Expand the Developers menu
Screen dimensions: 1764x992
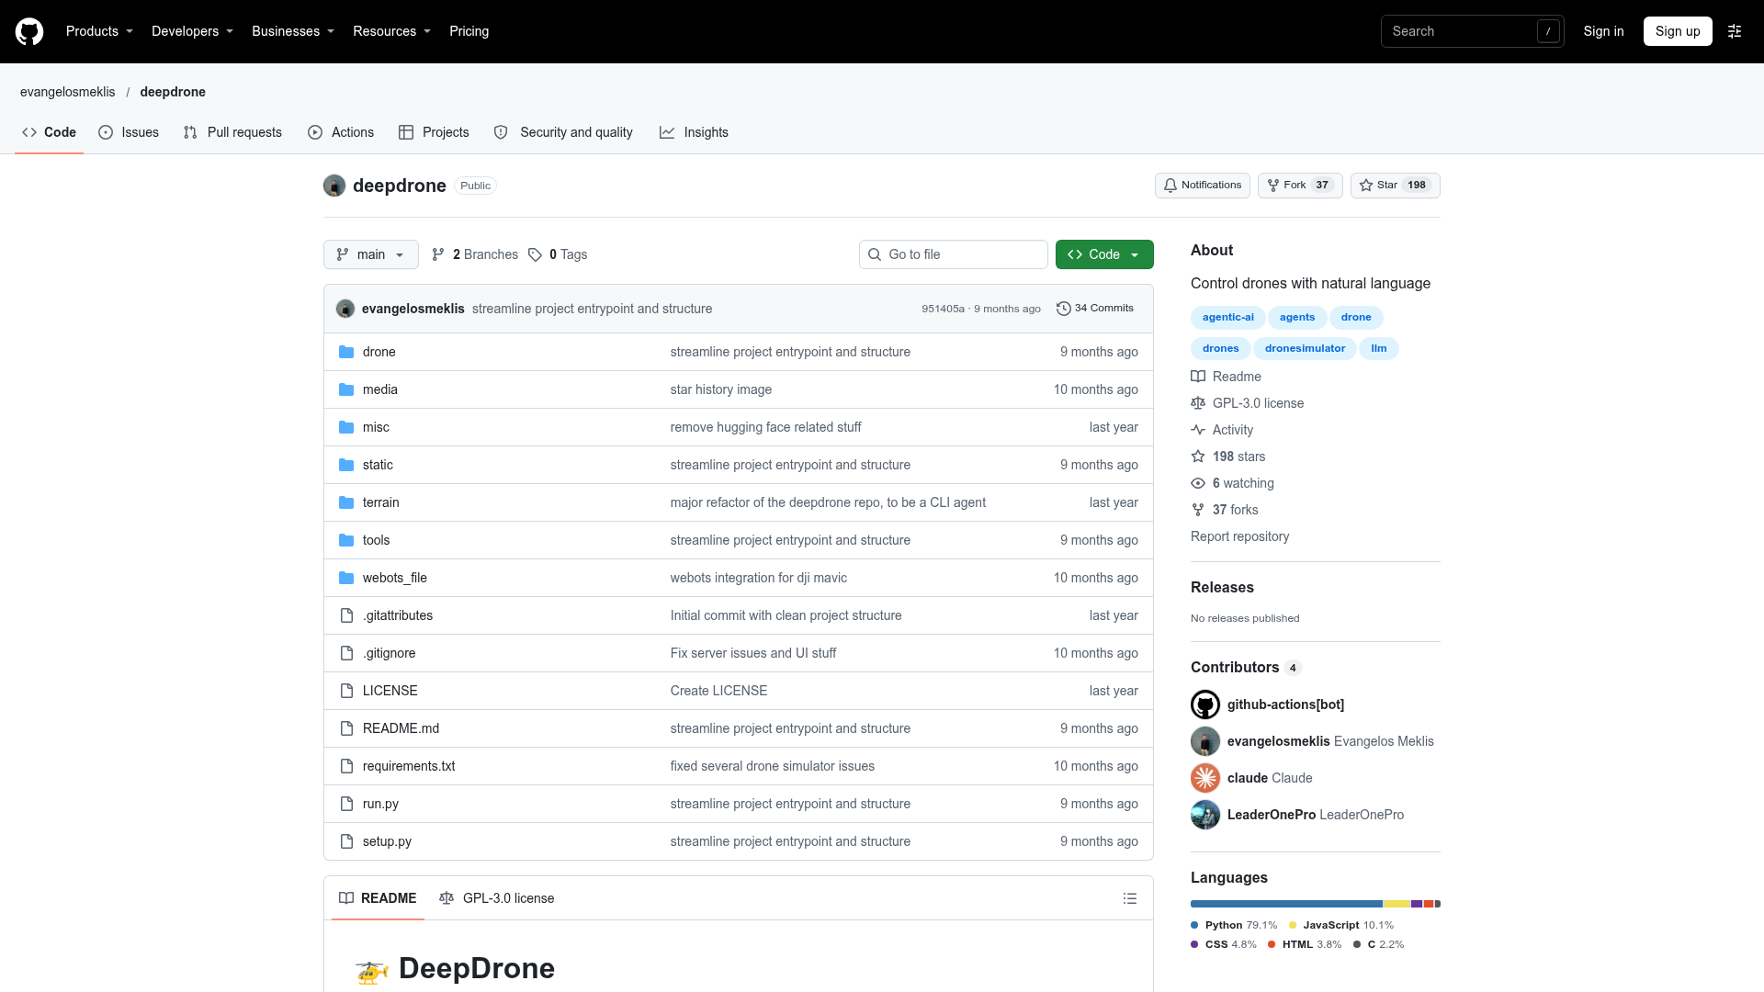tap(192, 31)
